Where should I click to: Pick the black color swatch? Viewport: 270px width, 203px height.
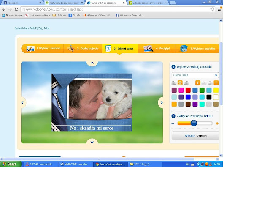(209, 97)
